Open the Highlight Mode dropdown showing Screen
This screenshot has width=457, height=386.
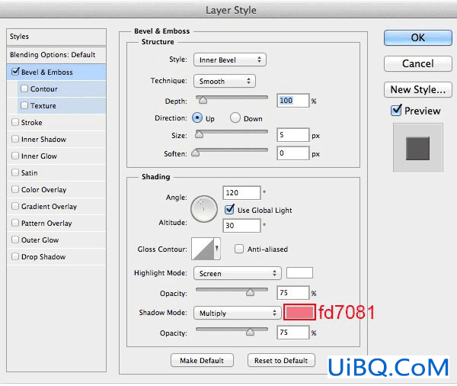[x=237, y=273]
